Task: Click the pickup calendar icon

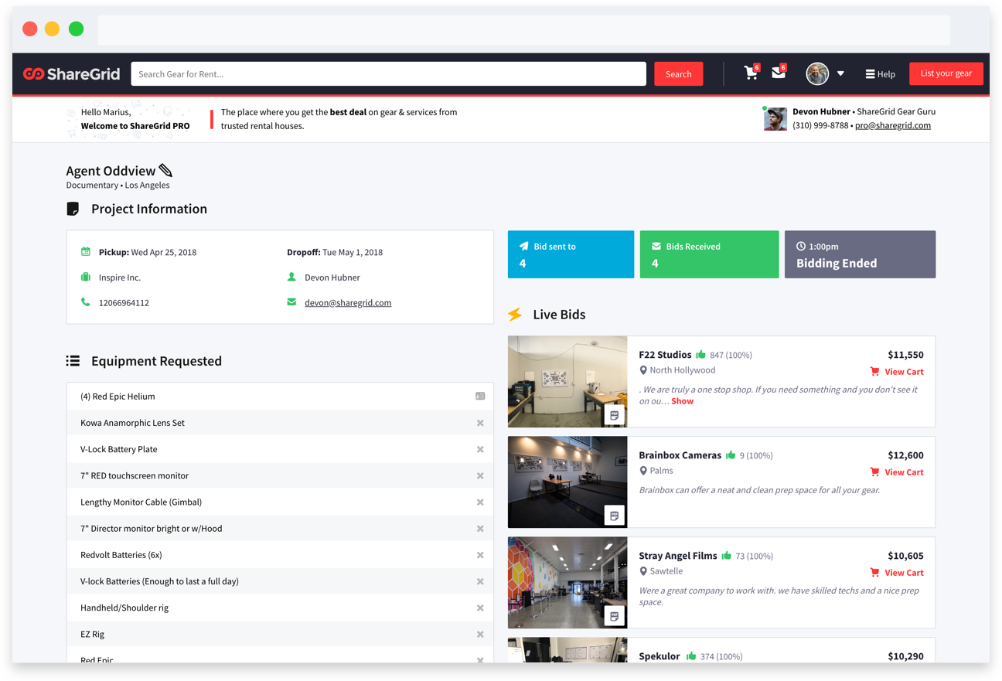Action: [86, 252]
